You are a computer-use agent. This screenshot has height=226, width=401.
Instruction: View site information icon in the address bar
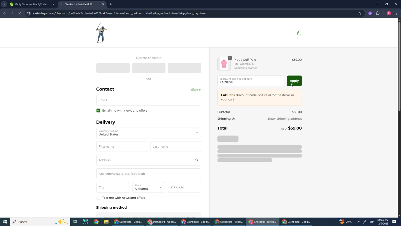click(29, 13)
